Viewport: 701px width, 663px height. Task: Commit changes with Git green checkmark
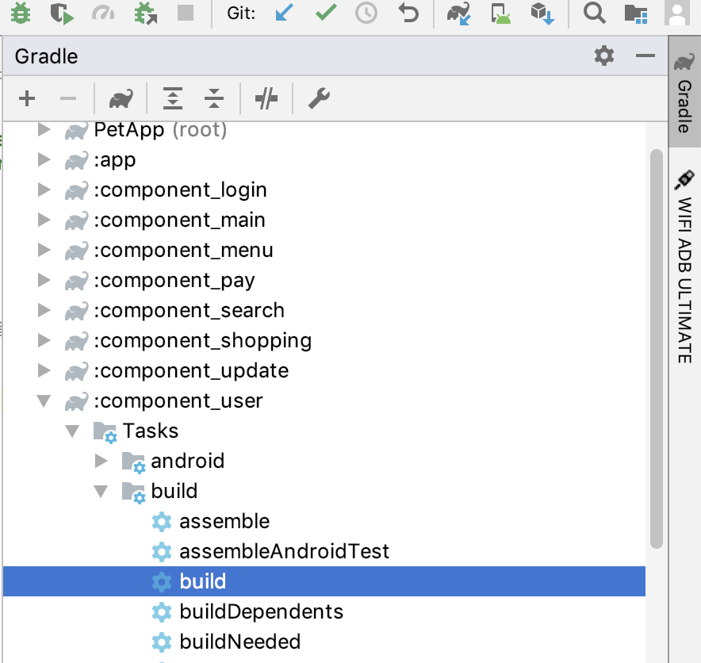[326, 12]
